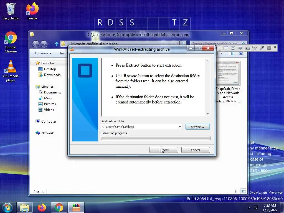
Task: Click the WinRAR taskbar button
Action: (76, 207)
